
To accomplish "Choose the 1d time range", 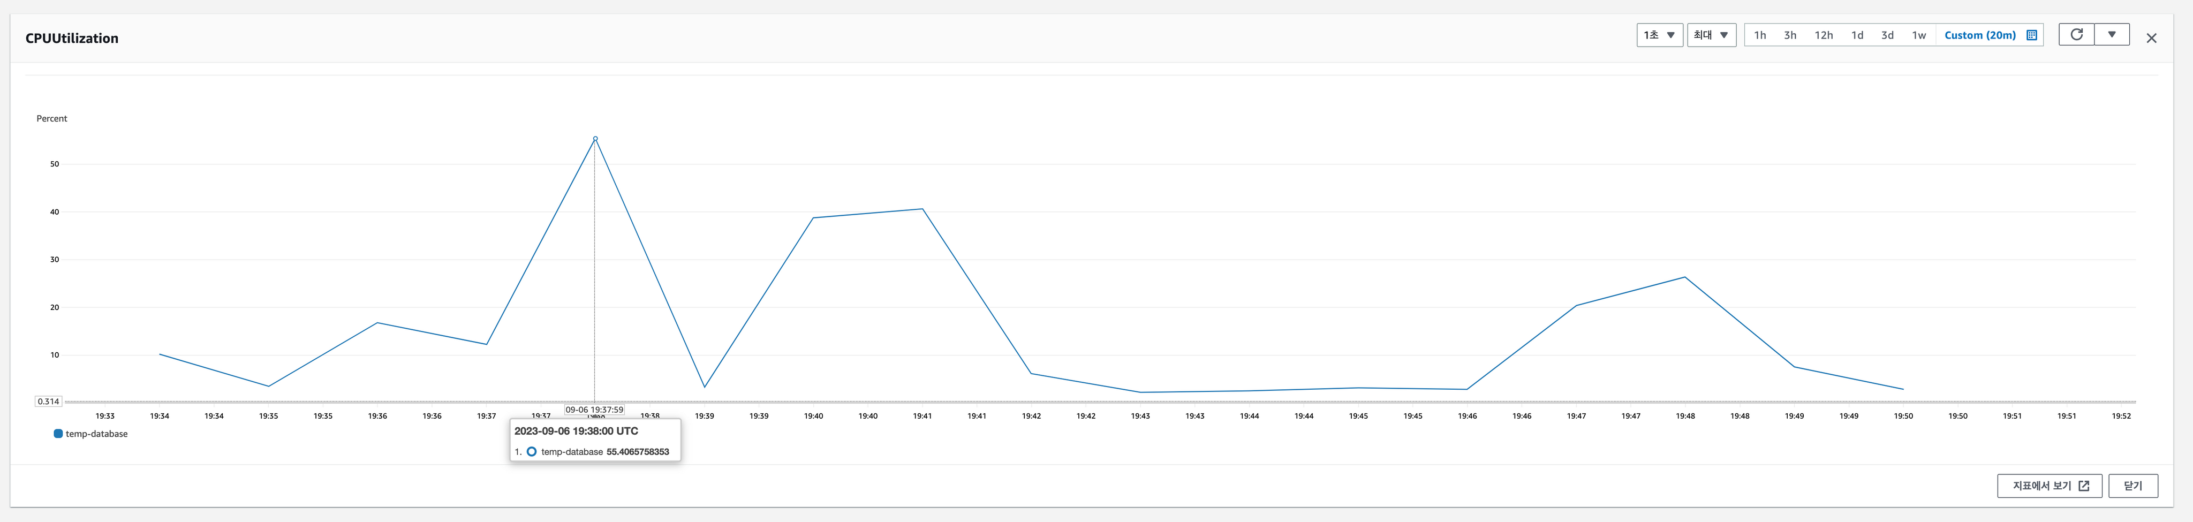I will coord(1858,36).
